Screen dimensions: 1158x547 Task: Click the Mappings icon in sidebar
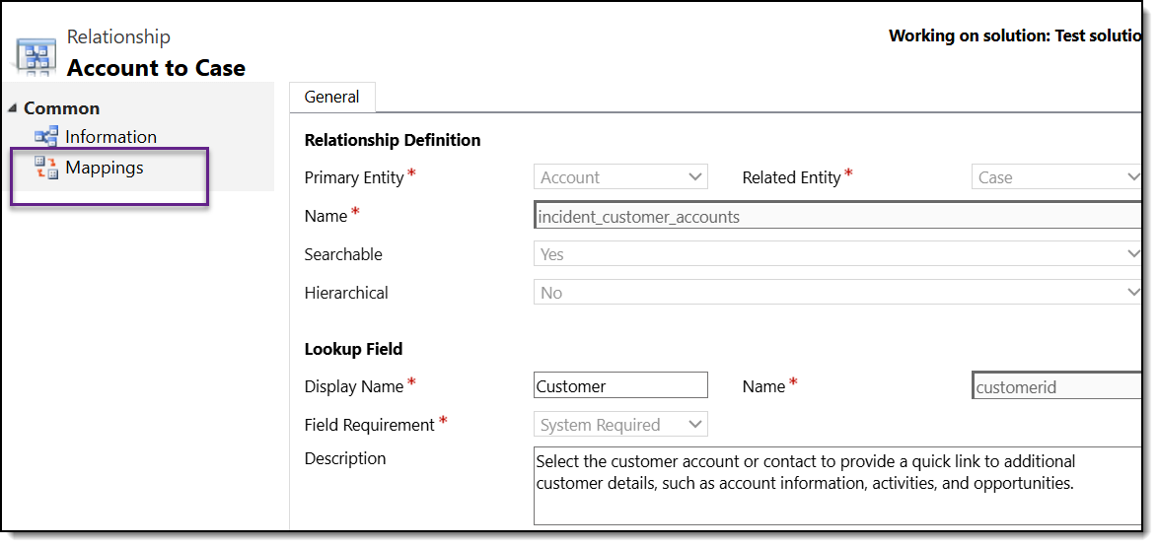[46, 168]
